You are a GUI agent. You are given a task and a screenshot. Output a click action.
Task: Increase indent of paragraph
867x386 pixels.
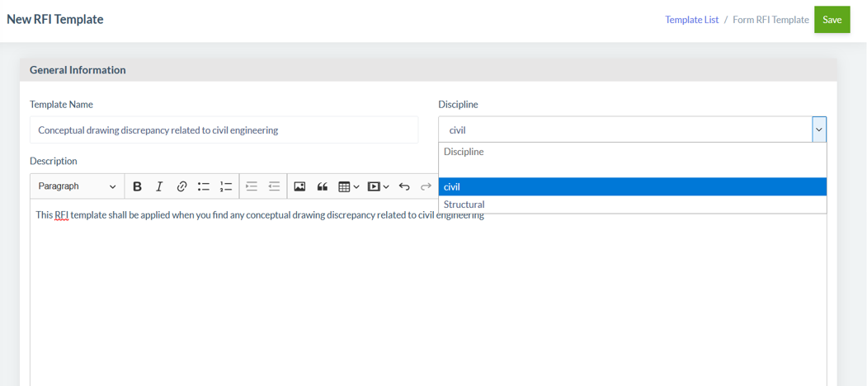point(252,186)
